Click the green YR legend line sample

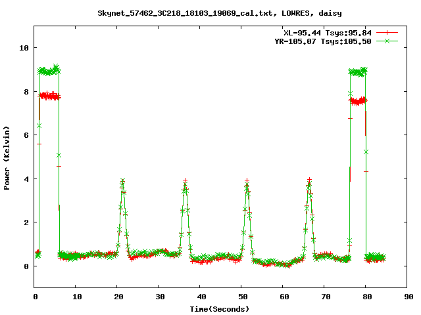(x=387, y=41)
